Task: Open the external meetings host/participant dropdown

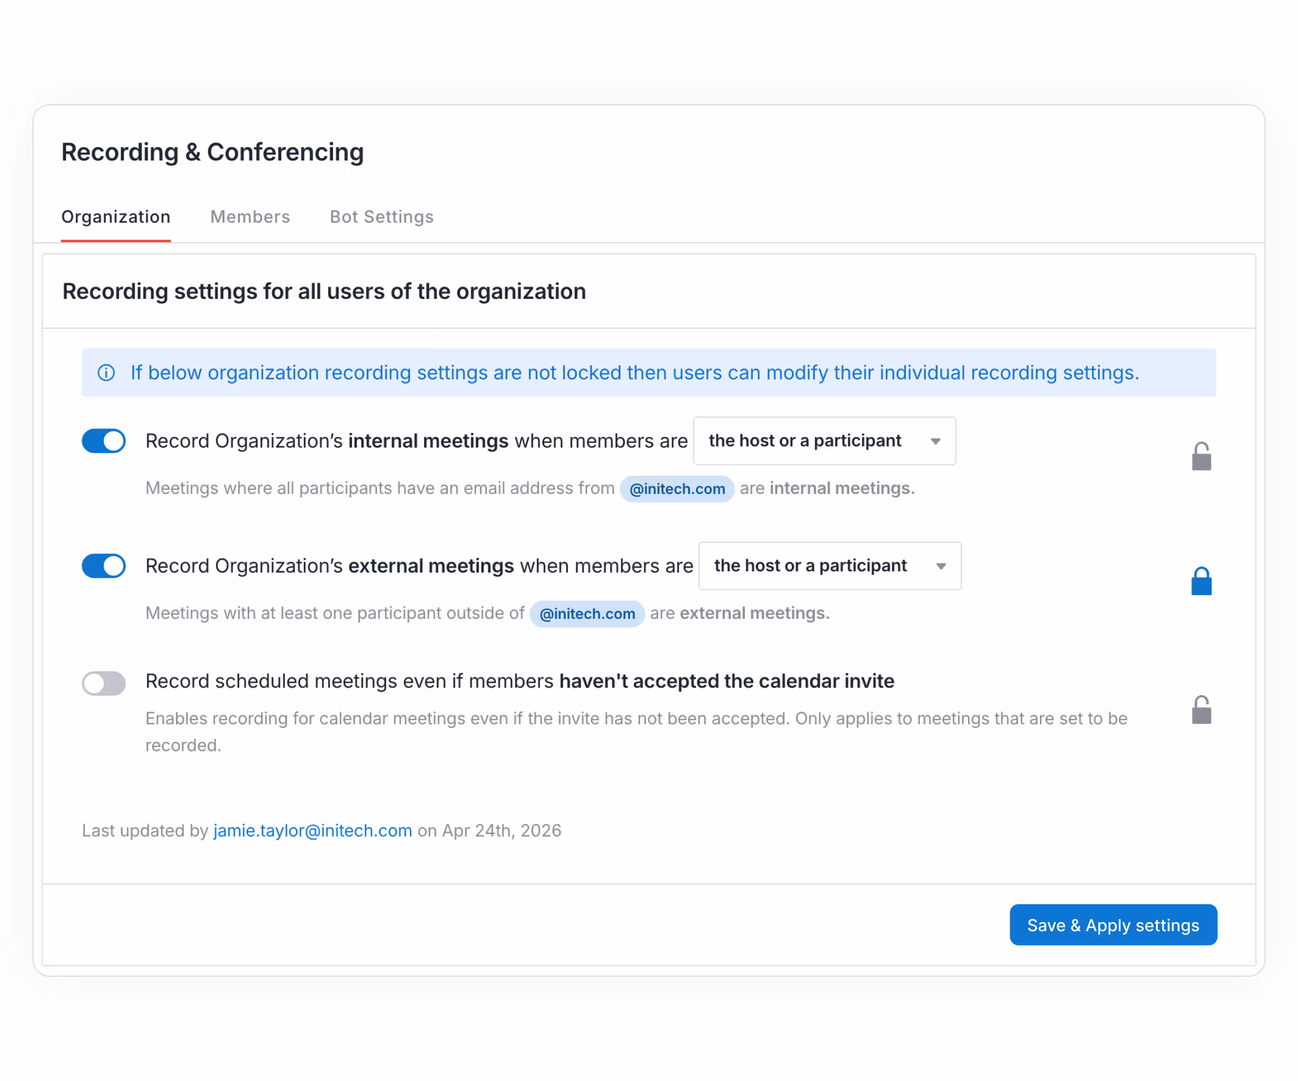Action: point(830,566)
